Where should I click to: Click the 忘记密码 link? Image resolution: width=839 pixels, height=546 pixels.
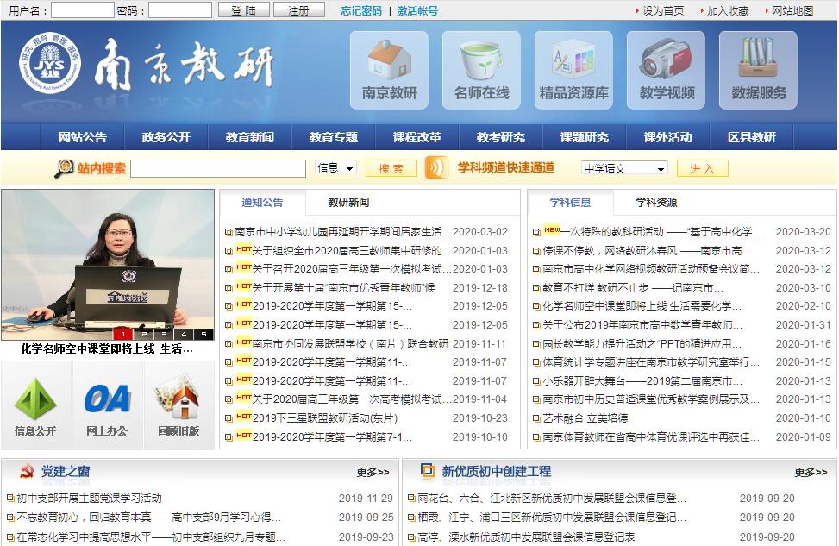click(360, 10)
